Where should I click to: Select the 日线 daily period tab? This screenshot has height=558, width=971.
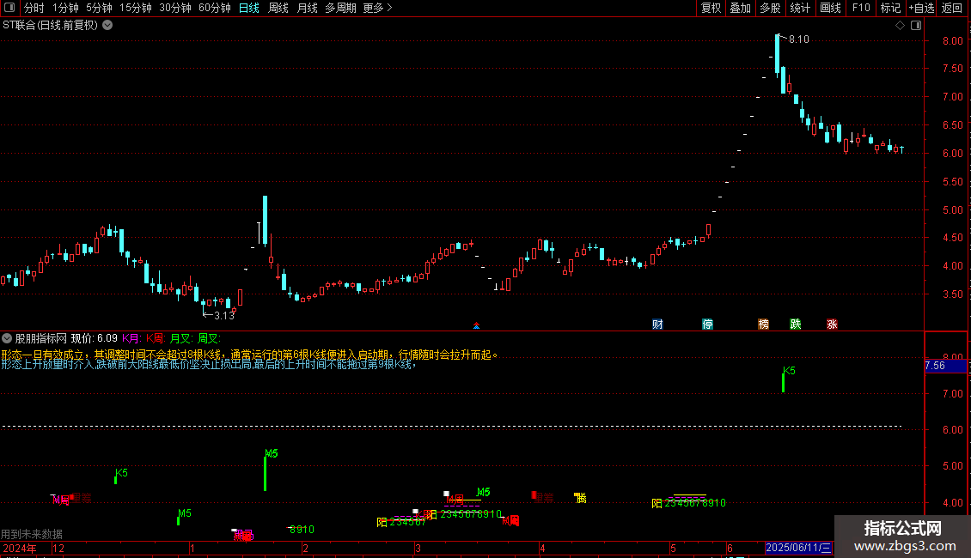pos(249,8)
